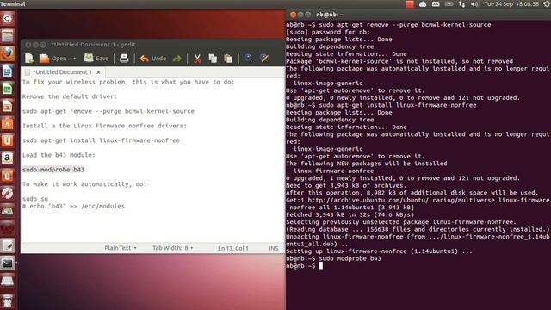Screen dimensions: 551x310
Task: Redo with the green arrow icon
Action: pos(177,59)
